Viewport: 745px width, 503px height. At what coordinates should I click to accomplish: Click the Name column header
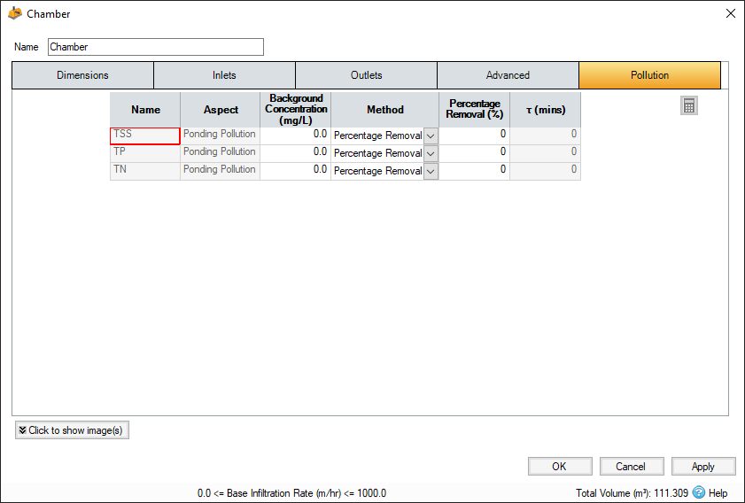coord(145,110)
